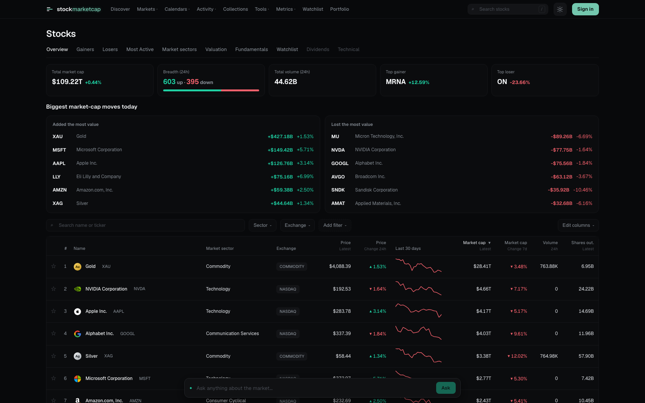645x403 pixels.
Task: Click the Alphabet Google logo icon
Action: (78, 334)
